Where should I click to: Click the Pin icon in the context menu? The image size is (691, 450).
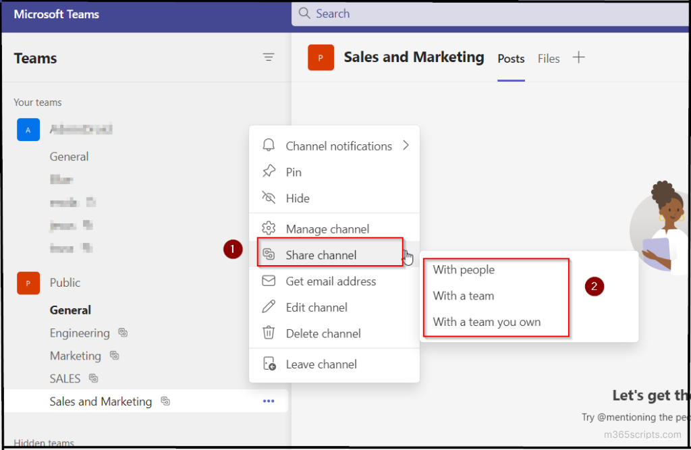click(x=269, y=171)
